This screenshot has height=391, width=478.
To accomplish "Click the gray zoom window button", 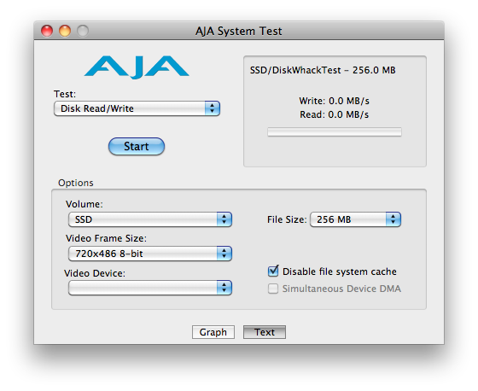I will (83, 31).
